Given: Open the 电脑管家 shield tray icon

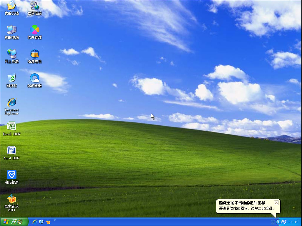Looking at the screenshot, I should (284, 222).
